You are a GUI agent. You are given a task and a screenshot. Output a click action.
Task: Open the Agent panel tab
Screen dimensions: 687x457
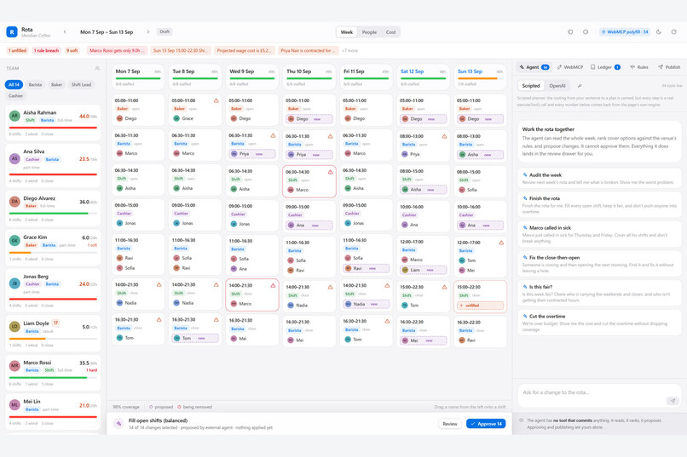534,67
